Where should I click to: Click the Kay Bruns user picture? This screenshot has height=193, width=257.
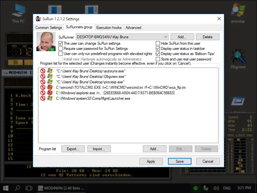46,41
